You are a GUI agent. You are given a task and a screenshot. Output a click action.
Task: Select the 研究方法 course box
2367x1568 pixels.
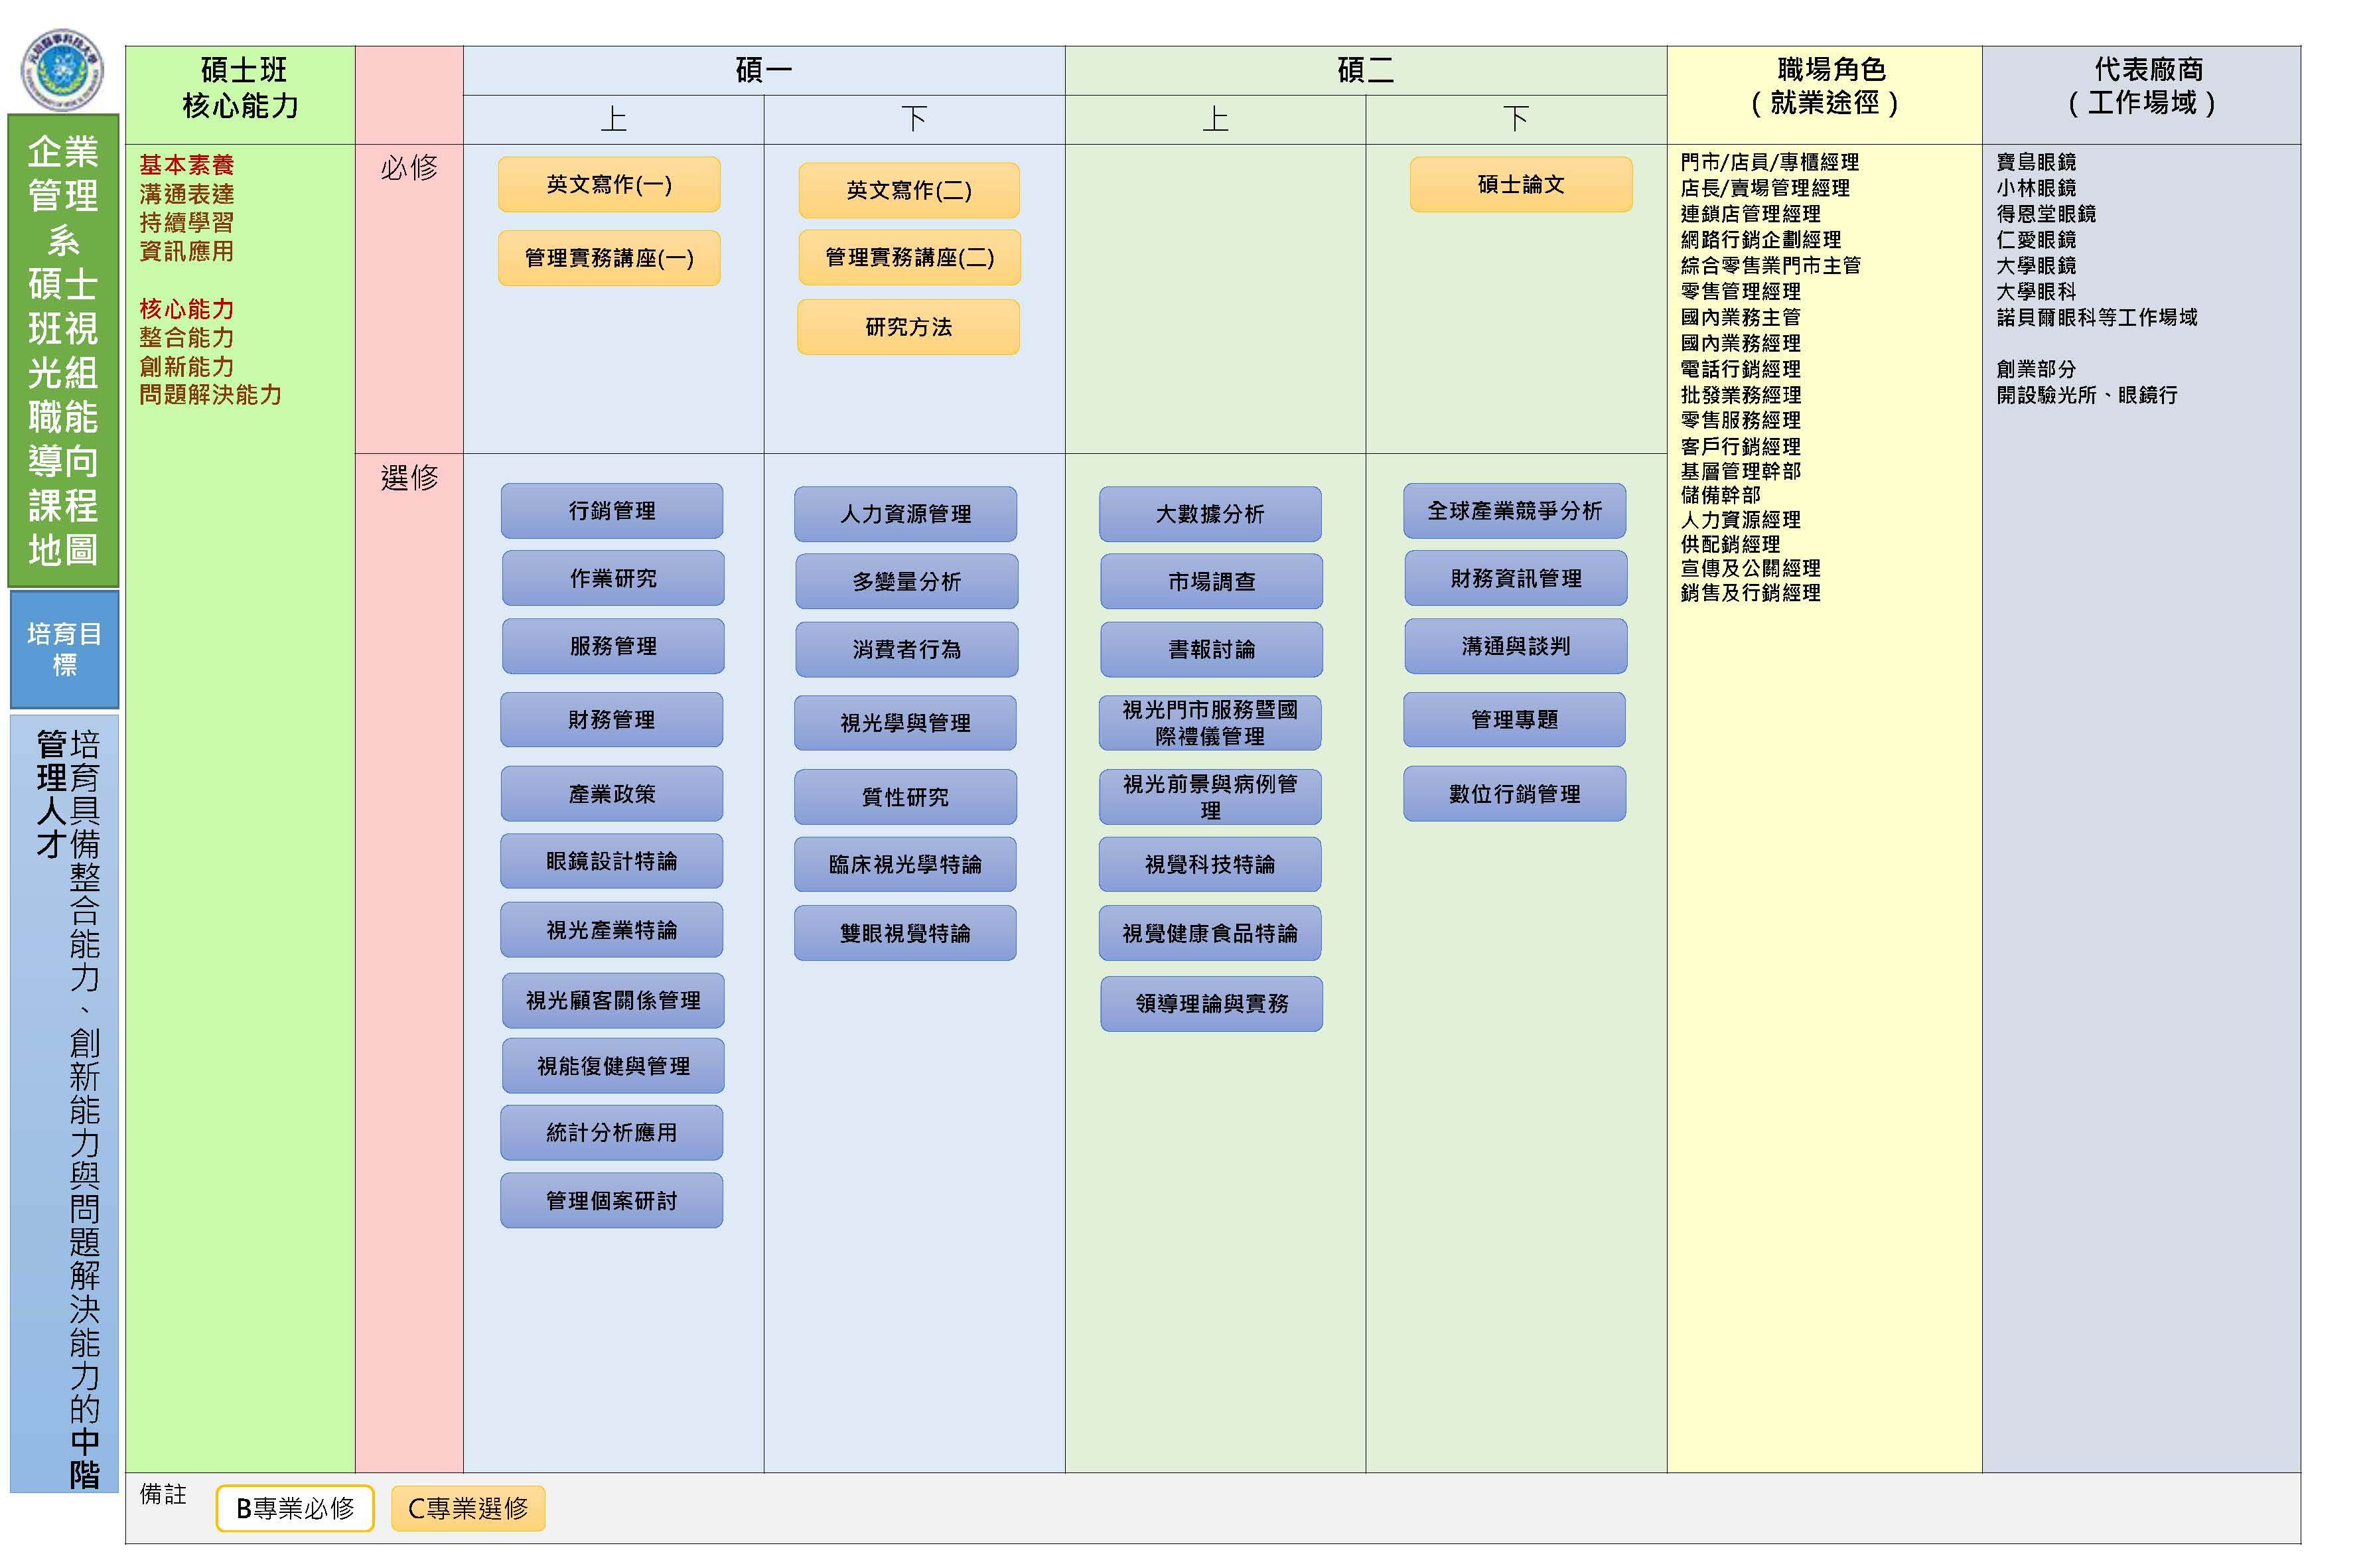908,327
